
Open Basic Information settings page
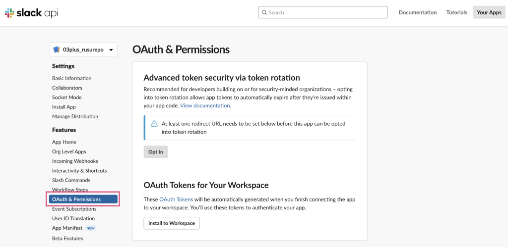pos(71,78)
